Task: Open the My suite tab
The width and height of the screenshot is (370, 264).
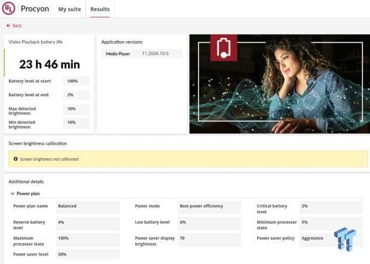Action: click(70, 9)
